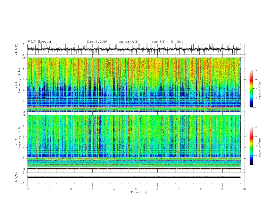The width and height of the screenshot is (275, 212).
Task: Click the "6" kHz tick of the ch.2 spectrogram
Action: pyautogui.click(x=24, y=136)
